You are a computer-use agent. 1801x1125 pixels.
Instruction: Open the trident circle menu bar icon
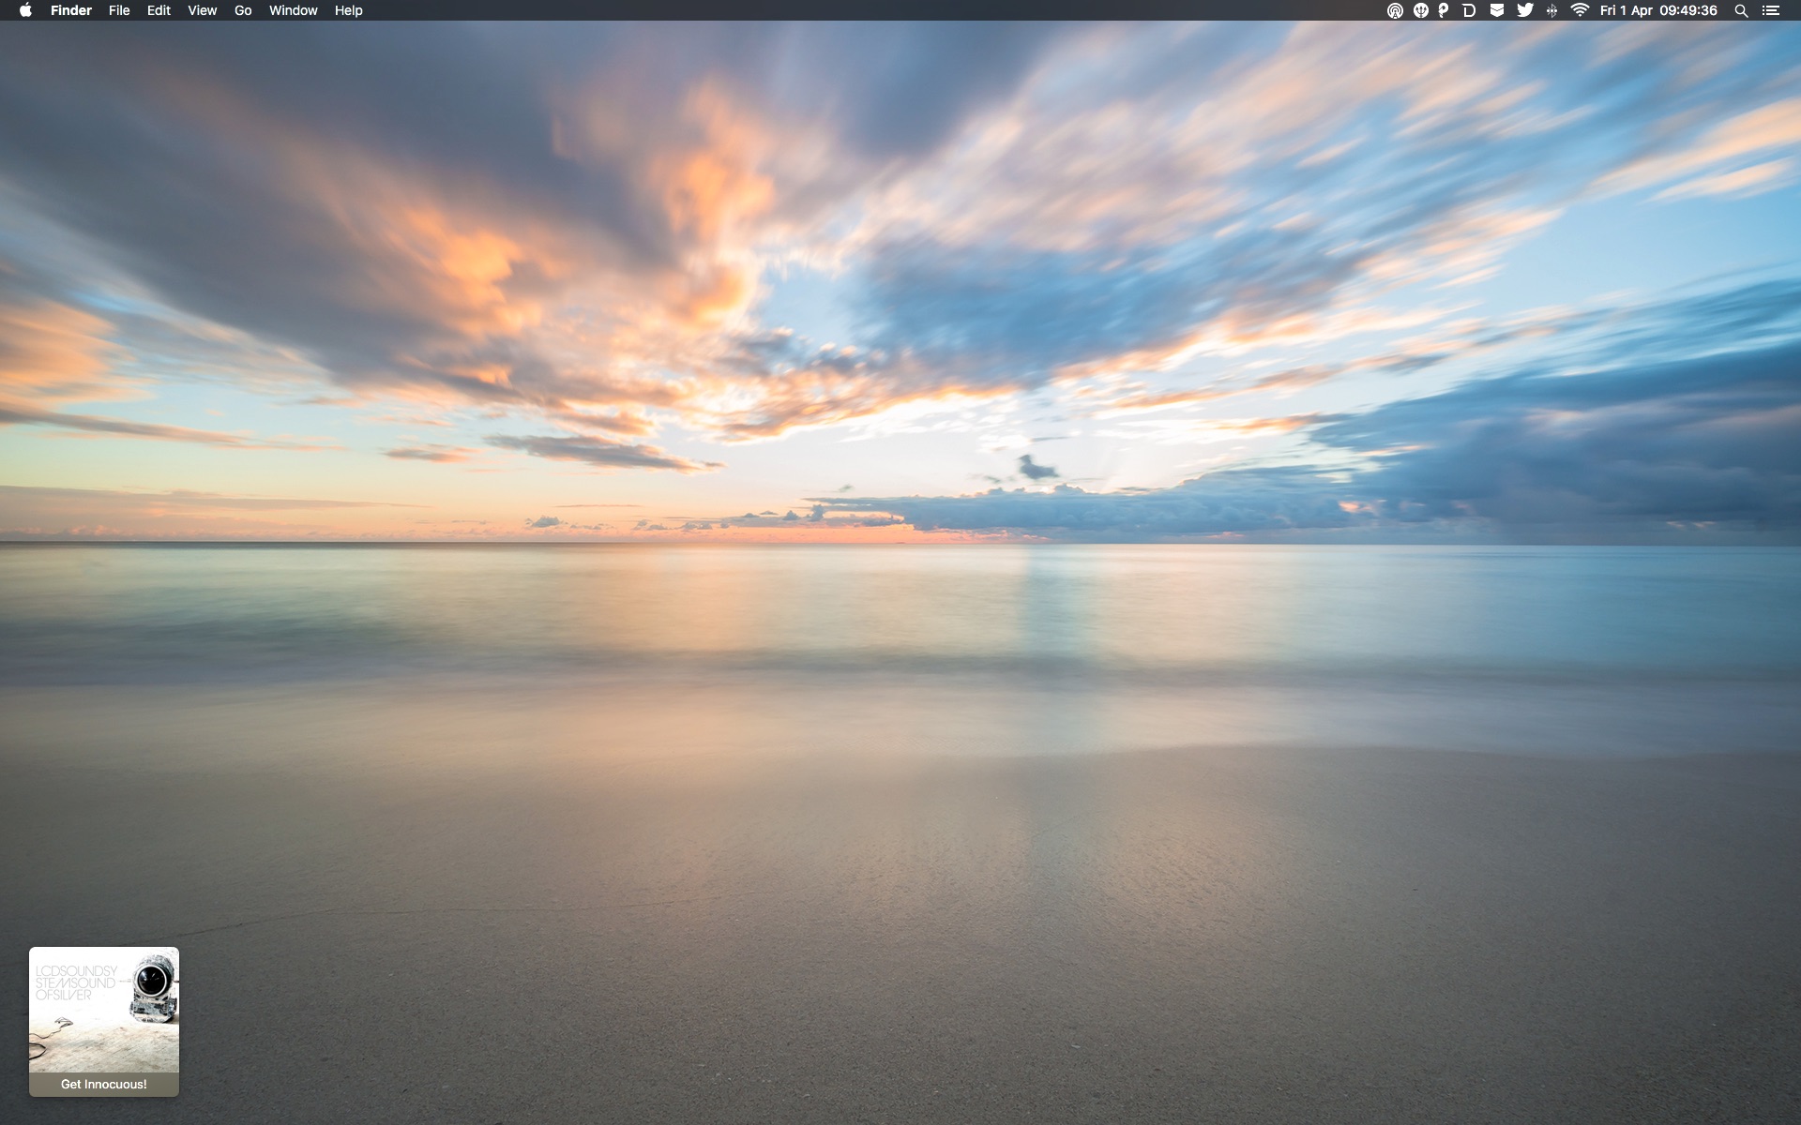[1420, 10]
